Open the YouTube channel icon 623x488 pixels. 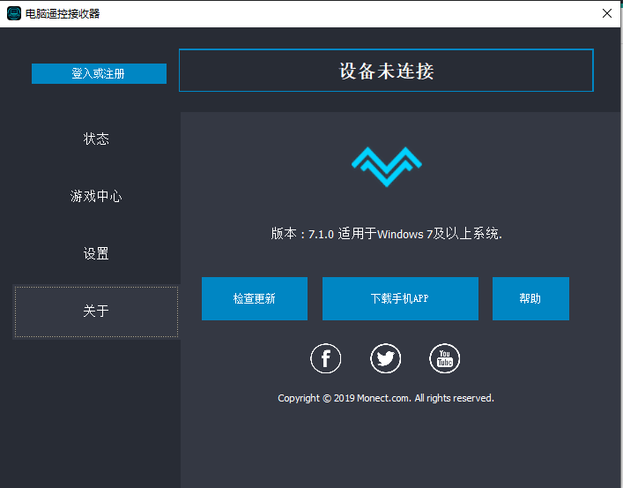click(445, 358)
